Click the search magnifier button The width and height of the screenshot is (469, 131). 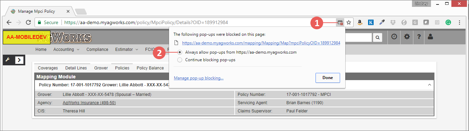[x=378, y=37]
